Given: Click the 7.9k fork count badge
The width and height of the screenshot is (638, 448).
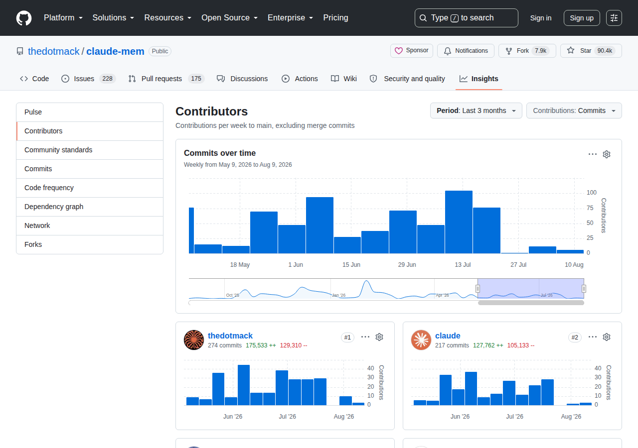Looking at the screenshot, I should [541, 51].
